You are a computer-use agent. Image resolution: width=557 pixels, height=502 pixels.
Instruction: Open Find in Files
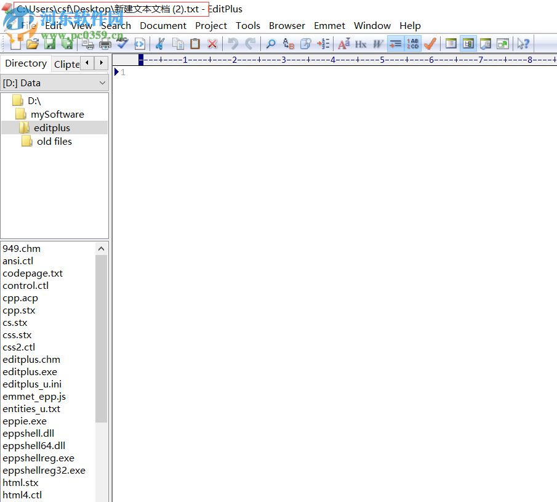(x=305, y=44)
